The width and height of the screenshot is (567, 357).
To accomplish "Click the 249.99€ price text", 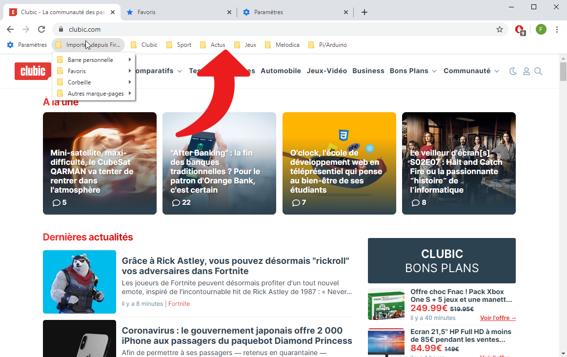I will 429,308.
